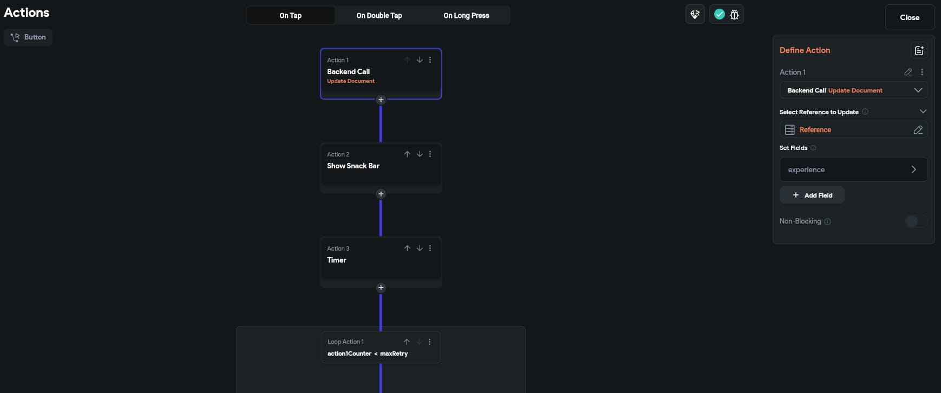Switch to the On Long Press tab

pos(466,16)
